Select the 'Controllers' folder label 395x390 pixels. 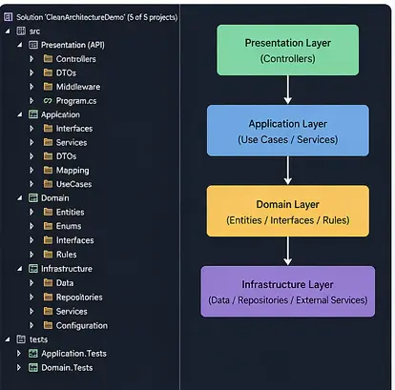(x=76, y=59)
